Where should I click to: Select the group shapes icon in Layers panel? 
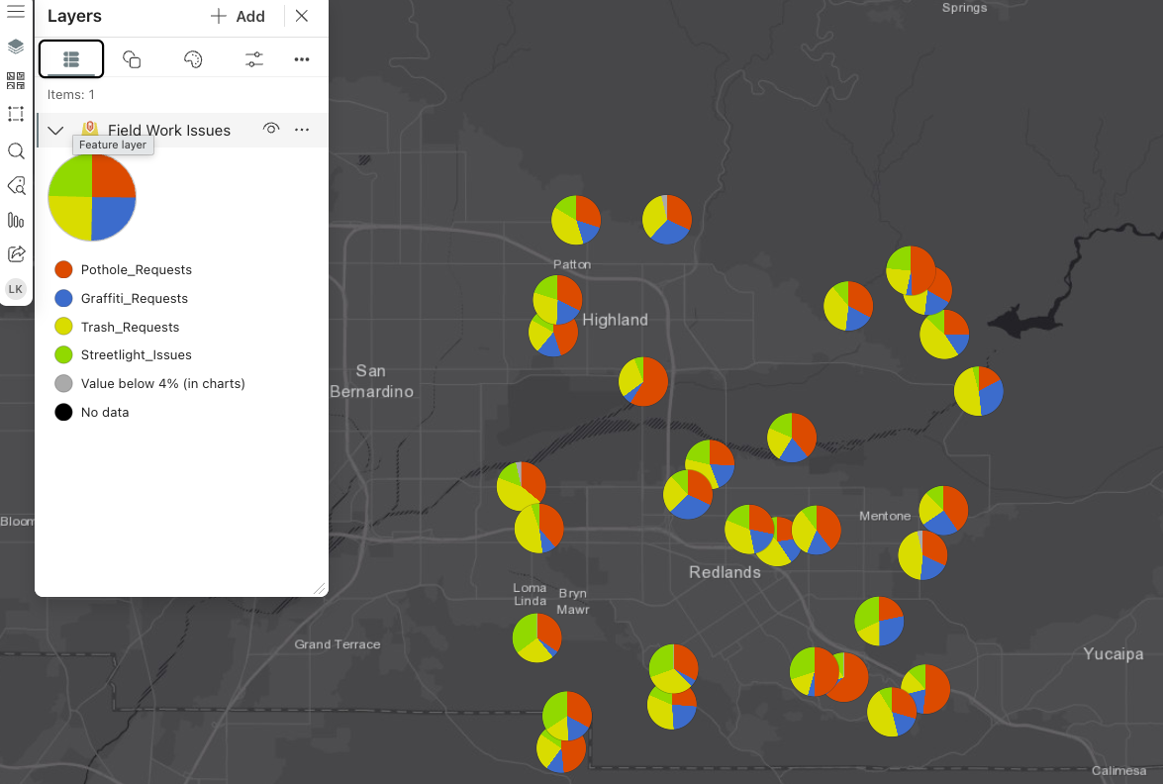tap(132, 58)
